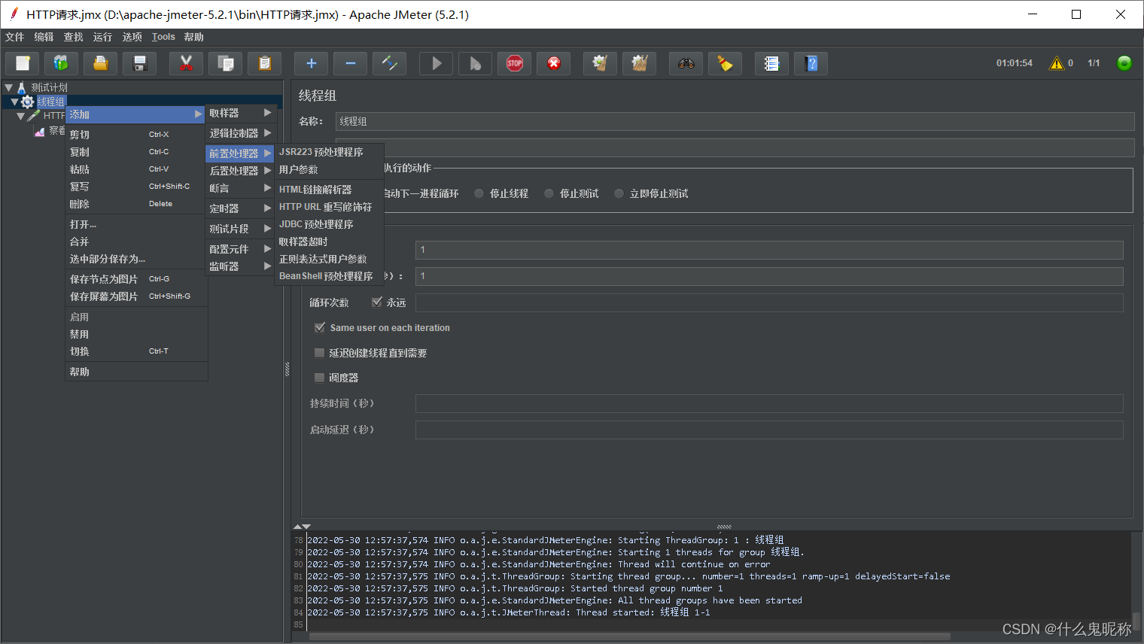The height and width of the screenshot is (644, 1144).
Task: Open the Tools menu
Action: point(163,37)
